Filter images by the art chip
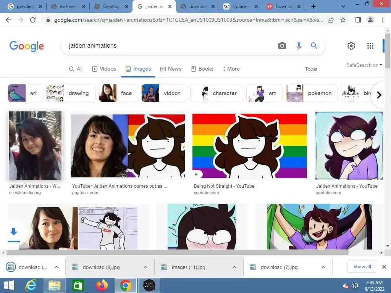Image resolution: width=391 pixels, height=293 pixels. (x=264, y=93)
